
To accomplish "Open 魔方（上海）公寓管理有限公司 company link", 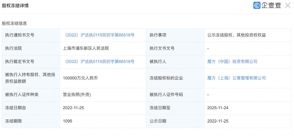I will pos(236,78).
